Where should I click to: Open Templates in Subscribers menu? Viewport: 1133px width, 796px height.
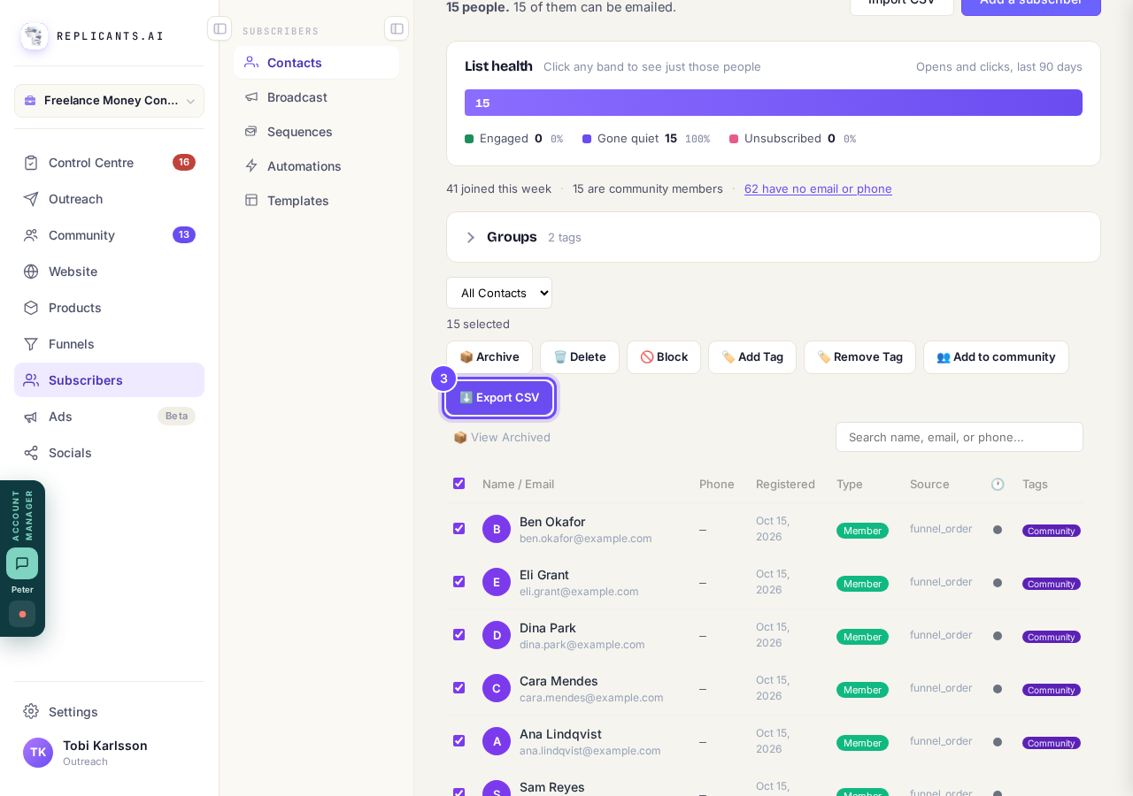316,201
